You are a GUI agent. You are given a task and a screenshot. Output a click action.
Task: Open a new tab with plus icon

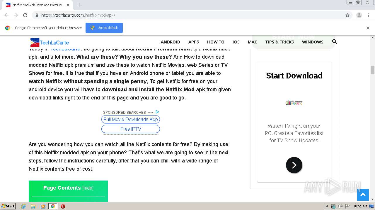coord(79,5)
